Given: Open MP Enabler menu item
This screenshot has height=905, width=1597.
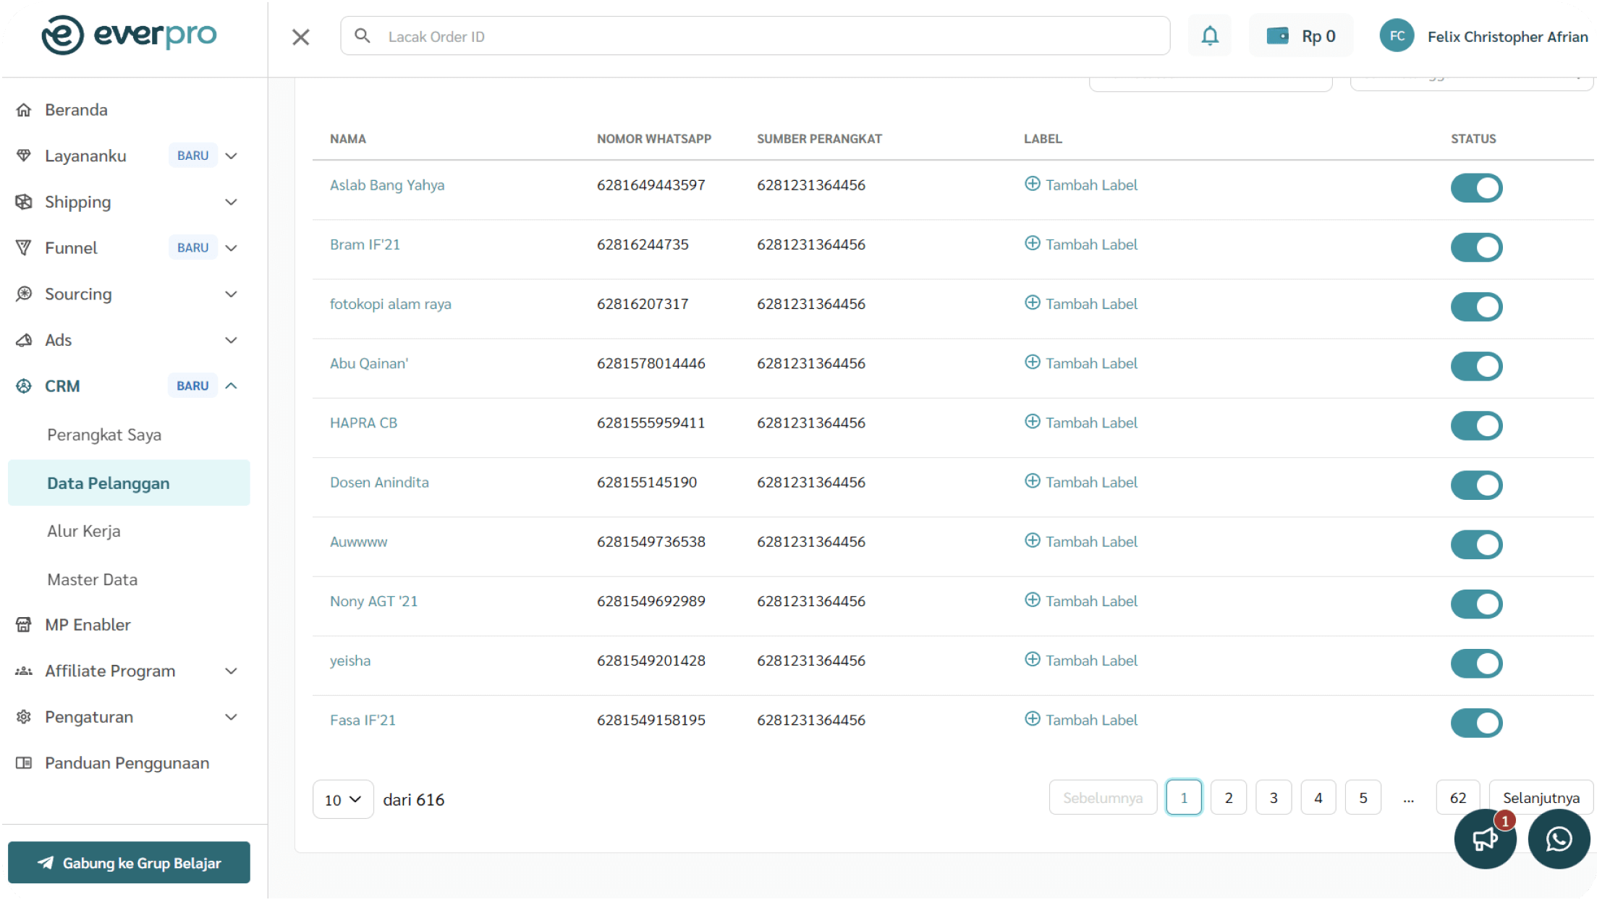Looking at the screenshot, I should pos(88,624).
